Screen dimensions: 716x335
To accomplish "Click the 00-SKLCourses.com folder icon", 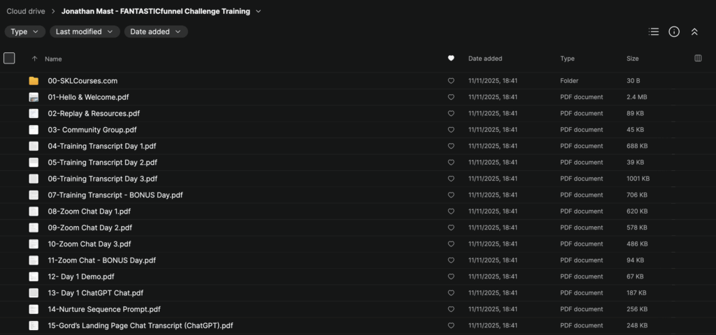I will coord(34,81).
